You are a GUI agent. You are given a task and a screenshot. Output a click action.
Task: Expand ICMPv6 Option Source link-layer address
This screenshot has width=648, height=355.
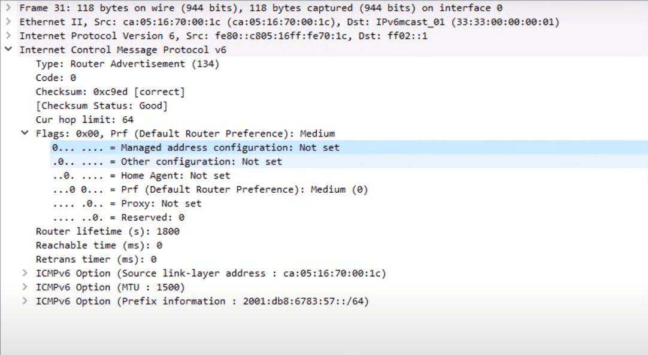tap(25, 273)
